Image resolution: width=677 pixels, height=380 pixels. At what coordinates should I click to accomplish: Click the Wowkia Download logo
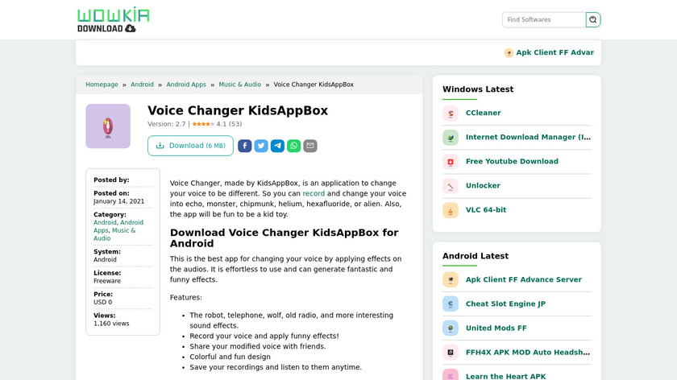pos(113,19)
